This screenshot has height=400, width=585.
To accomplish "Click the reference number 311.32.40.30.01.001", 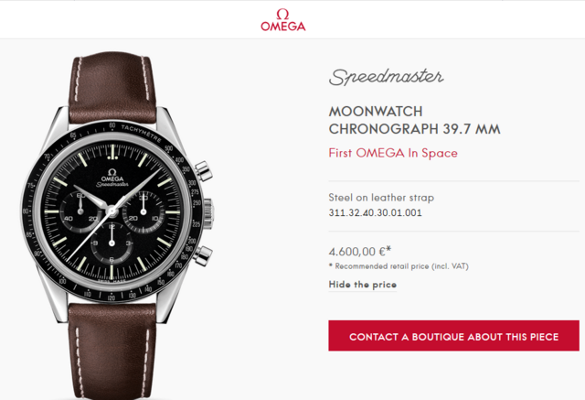I will tap(375, 213).
